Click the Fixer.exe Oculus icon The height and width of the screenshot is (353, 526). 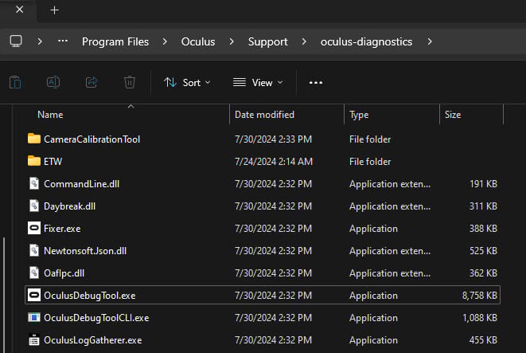[34, 228]
